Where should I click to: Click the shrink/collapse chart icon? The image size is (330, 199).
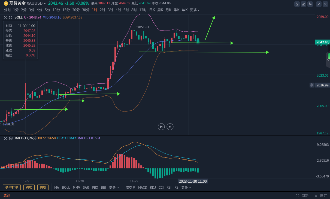[x=319, y=4]
